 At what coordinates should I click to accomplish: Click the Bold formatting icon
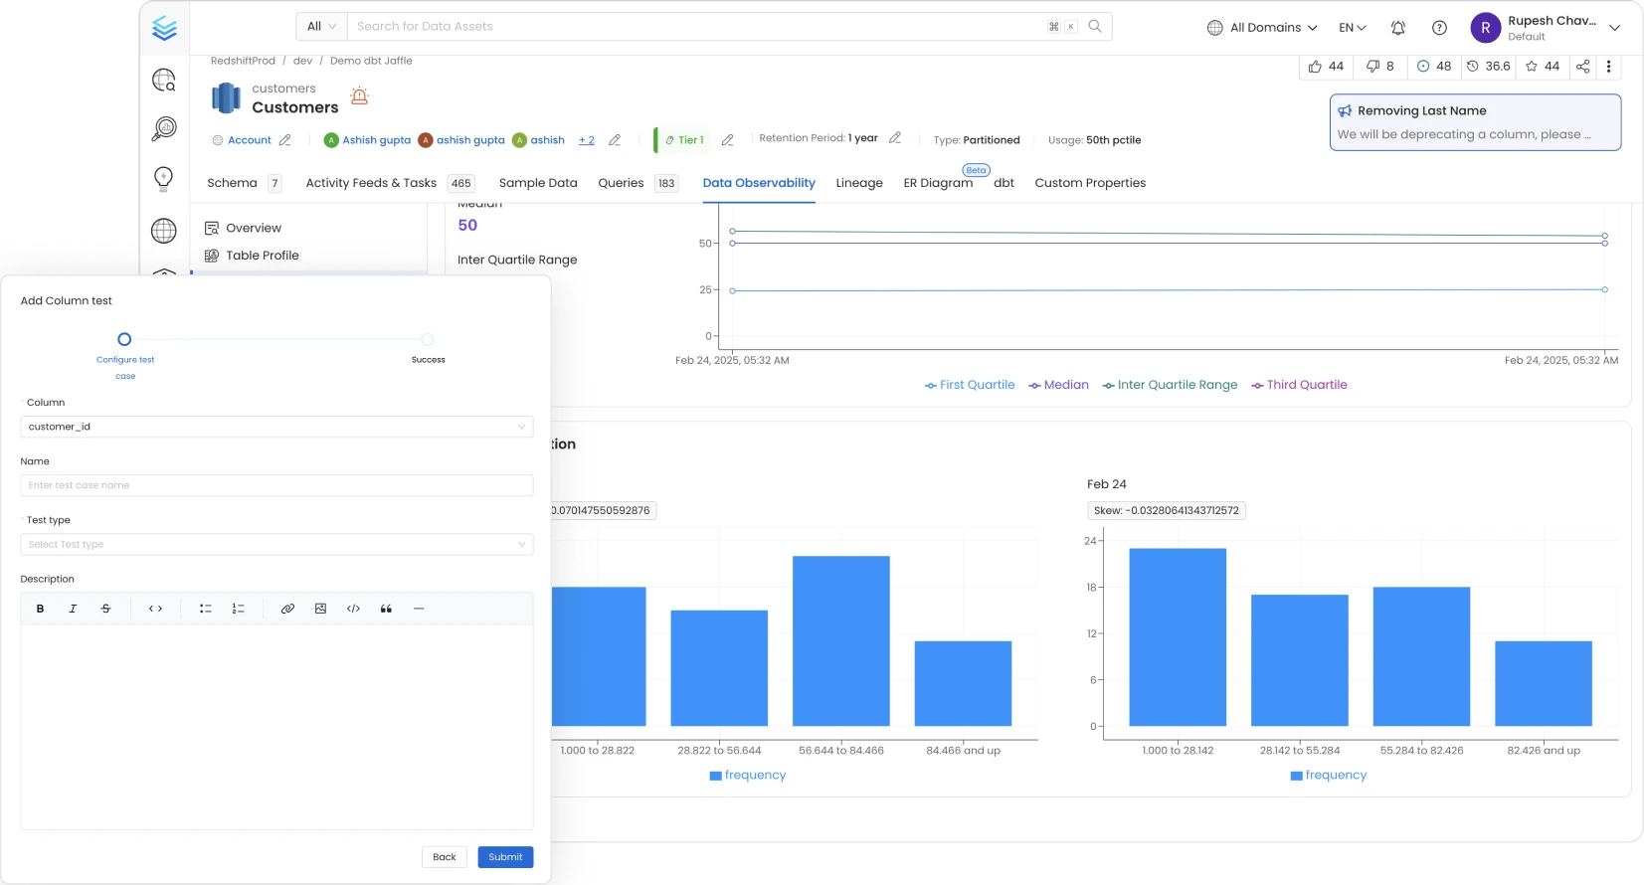40,609
